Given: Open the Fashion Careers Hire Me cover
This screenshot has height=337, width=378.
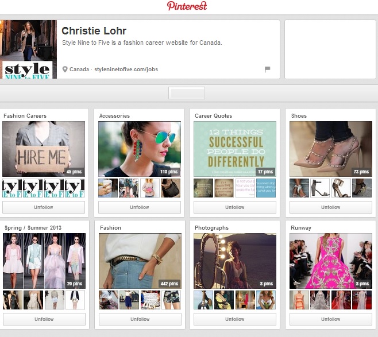Looking at the screenshot, I should pyautogui.click(x=44, y=149).
